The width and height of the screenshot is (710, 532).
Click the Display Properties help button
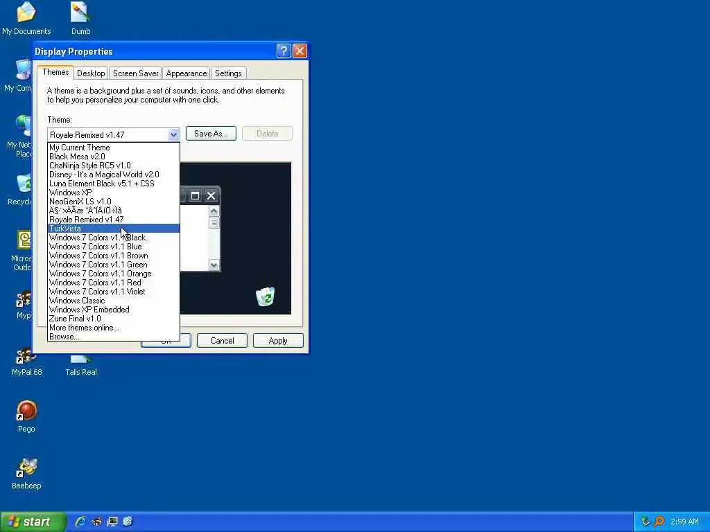pos(284,51)
